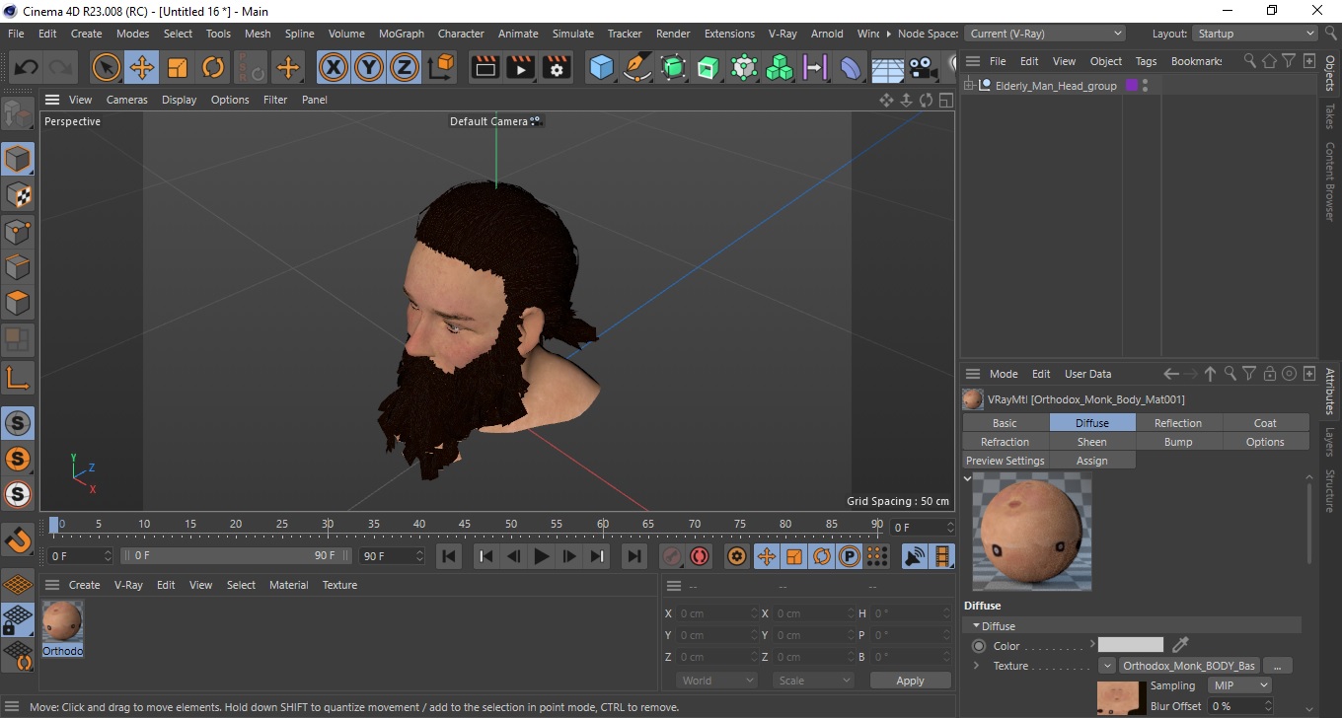Click the Extrude generator icon
Image resolution: width=1342 pixels, height=718 pixels.
click(x=708, y=68)
